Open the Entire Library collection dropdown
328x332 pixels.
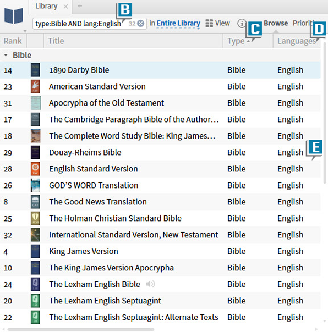click(178, 23)
